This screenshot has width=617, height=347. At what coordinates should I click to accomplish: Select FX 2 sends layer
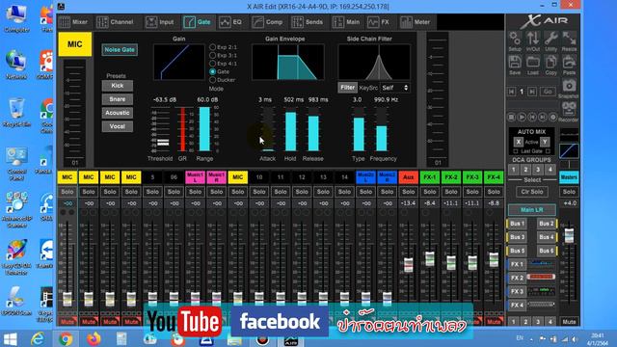[517, 278]
